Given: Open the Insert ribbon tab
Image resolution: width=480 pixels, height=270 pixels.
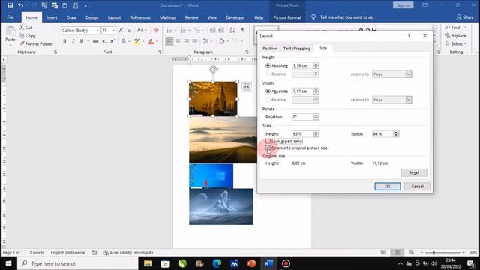Looking at the screenshot, I should [x=52, y=17].
